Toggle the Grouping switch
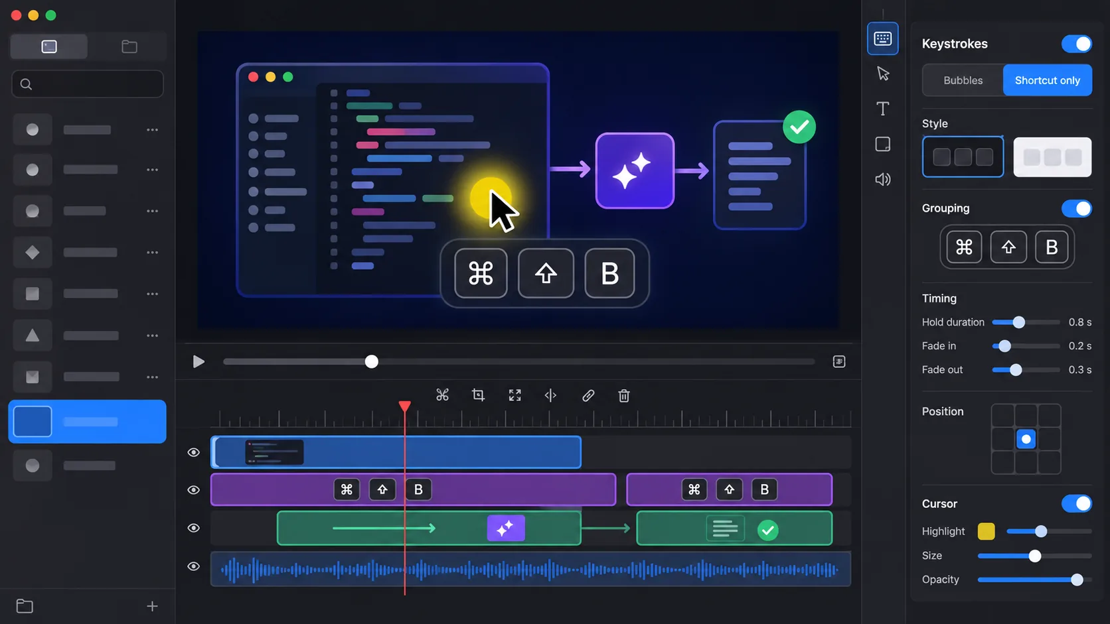This screenshot has width=1110, height=624. click(1076, 208)
